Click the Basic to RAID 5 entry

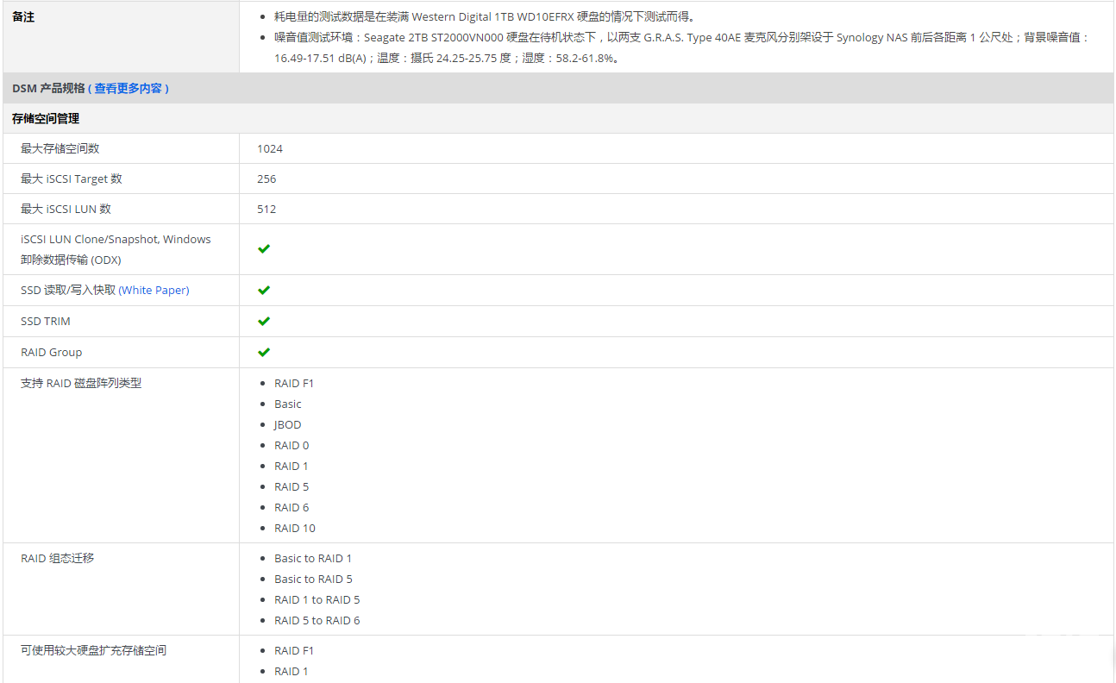tap(313, 579)
